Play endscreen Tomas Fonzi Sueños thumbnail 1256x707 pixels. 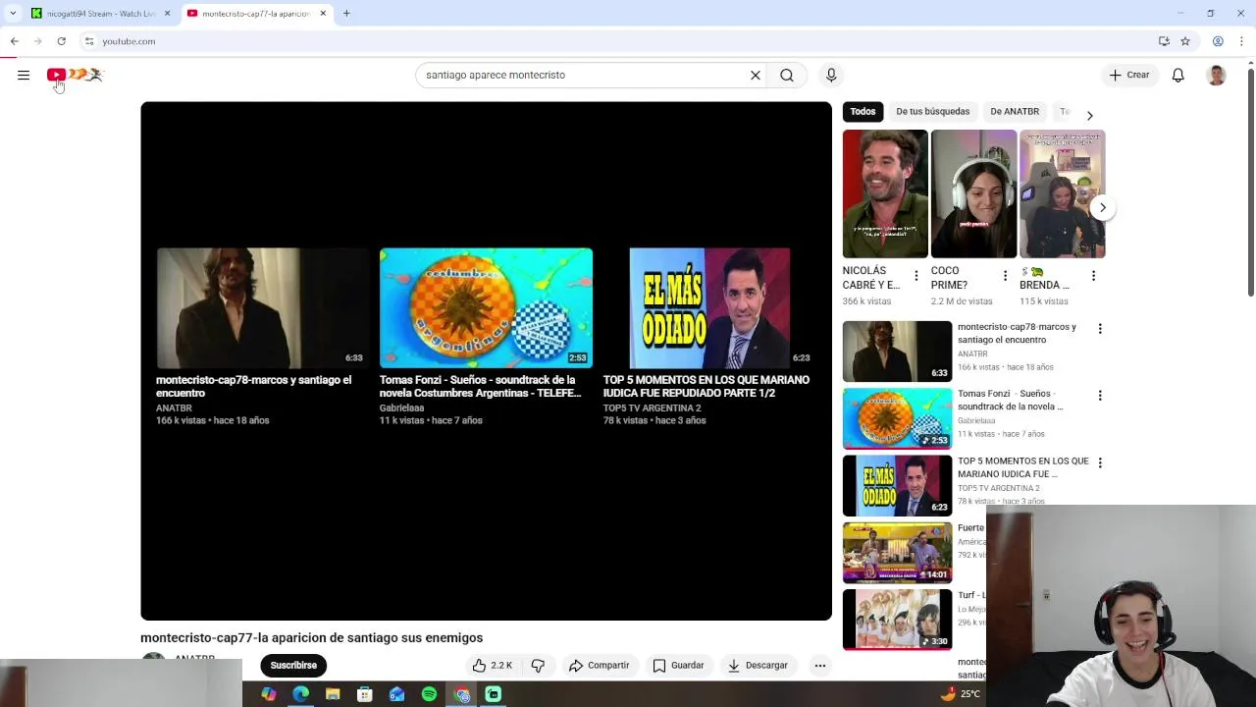[486, 307]
